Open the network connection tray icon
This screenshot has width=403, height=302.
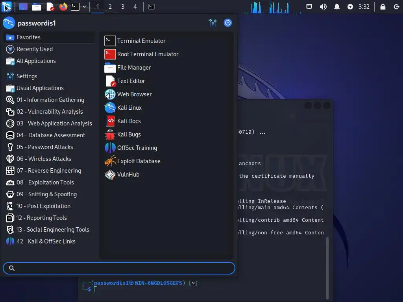309,7
